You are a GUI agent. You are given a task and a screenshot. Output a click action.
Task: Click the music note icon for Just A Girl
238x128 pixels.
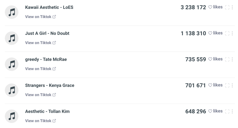(12, 38)
